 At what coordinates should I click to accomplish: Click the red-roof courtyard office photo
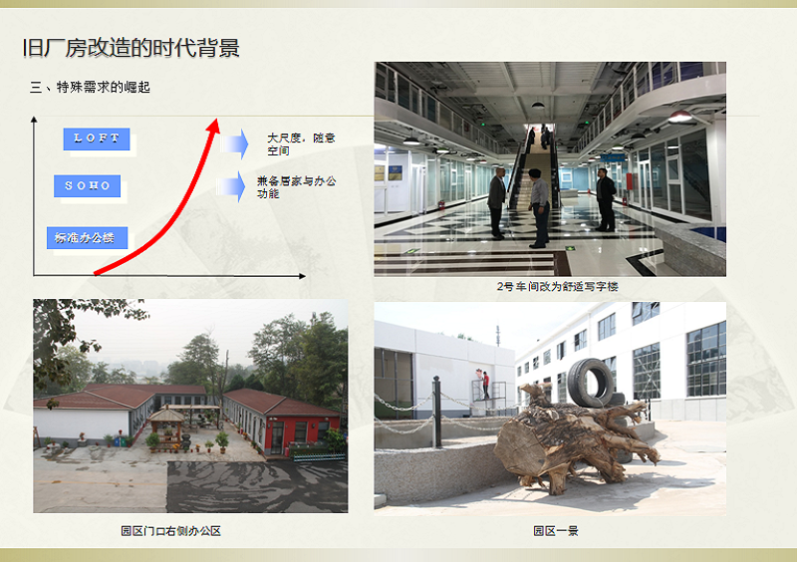190,406
